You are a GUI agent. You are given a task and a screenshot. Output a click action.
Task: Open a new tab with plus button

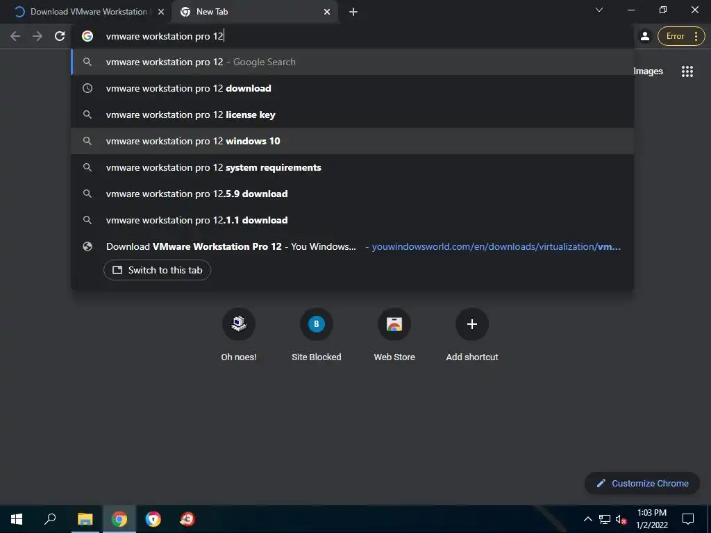click(353, 12)
